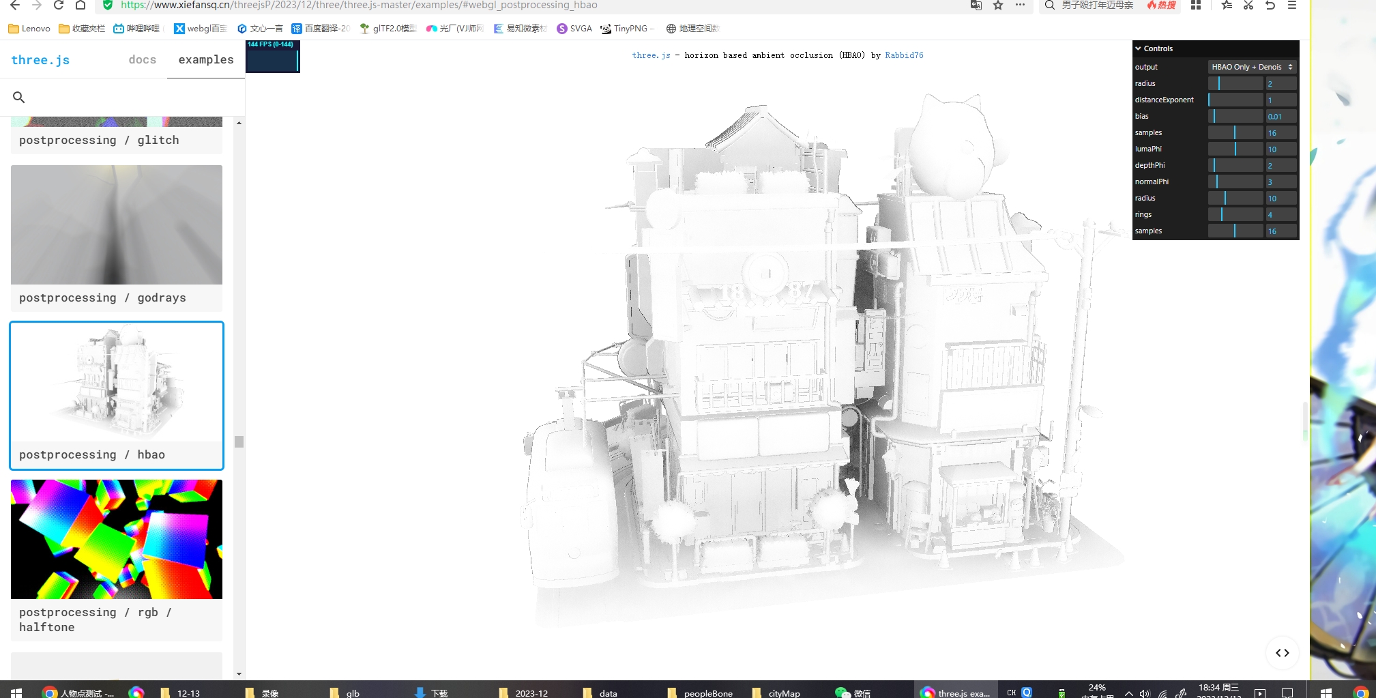
Task: Toggle the view source code button
Action: click(x=1283, y=653)
